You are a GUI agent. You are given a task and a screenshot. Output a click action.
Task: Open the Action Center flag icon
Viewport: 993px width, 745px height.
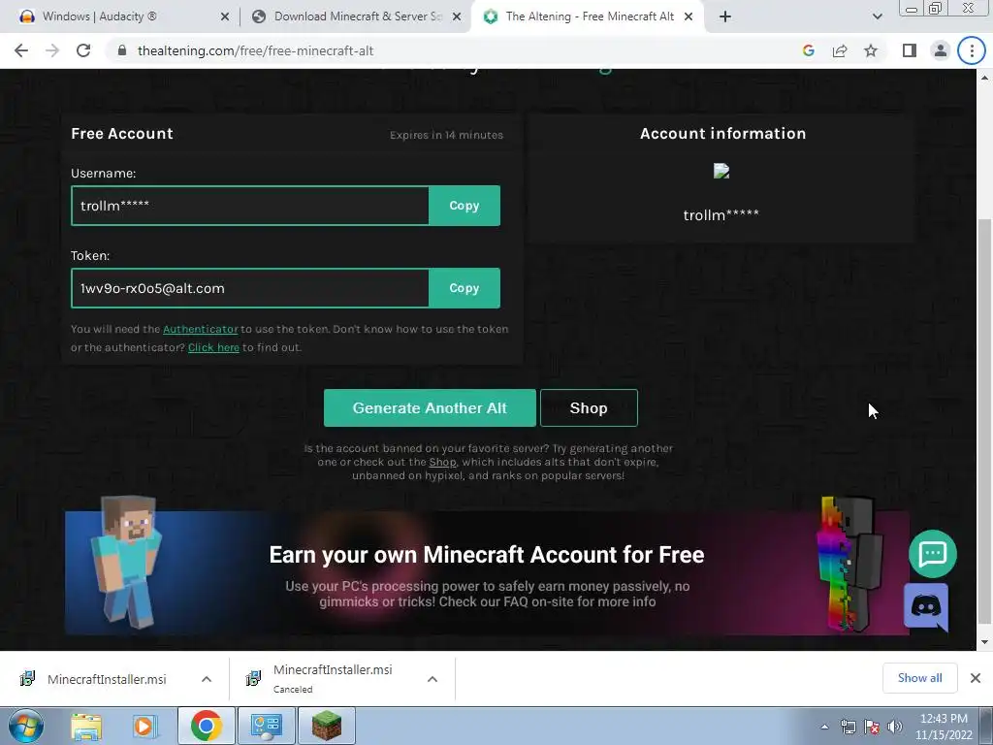[872, 727]
